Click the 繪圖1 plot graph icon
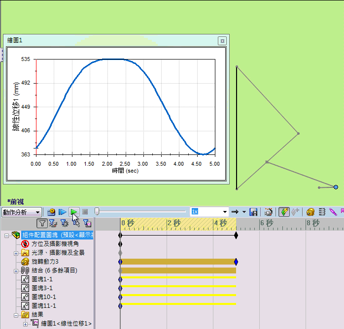Screen dimensions: 344x329 point(34,323)
